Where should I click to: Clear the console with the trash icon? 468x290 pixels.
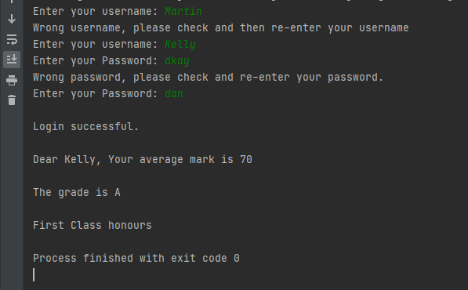coord(12,100)
